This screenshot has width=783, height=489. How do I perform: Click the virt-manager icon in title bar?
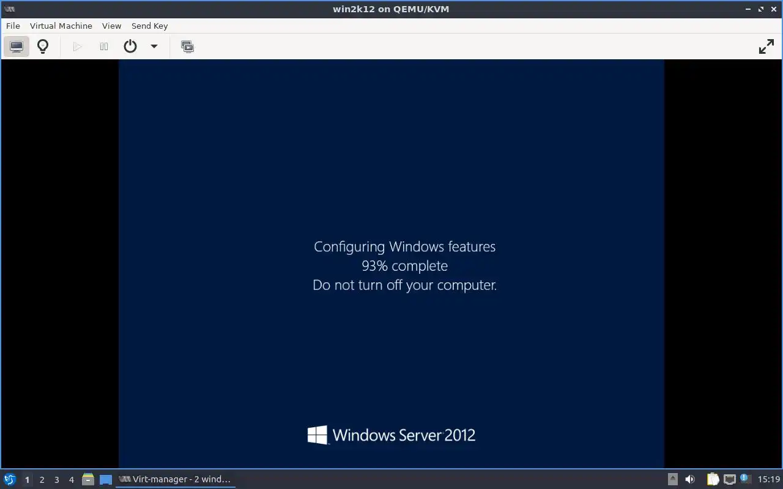point(9,9)
